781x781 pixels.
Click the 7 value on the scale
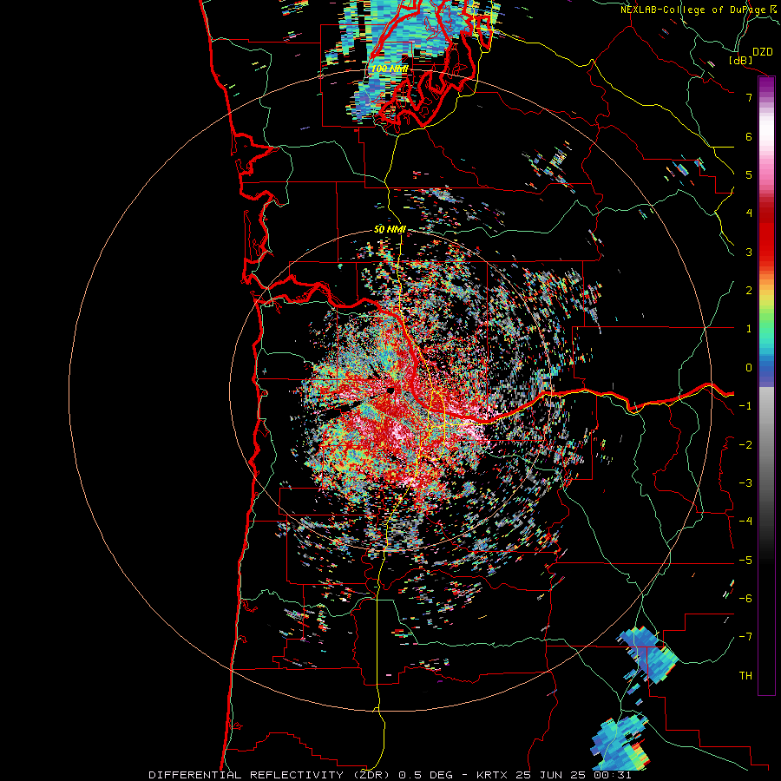pos(749,97)
